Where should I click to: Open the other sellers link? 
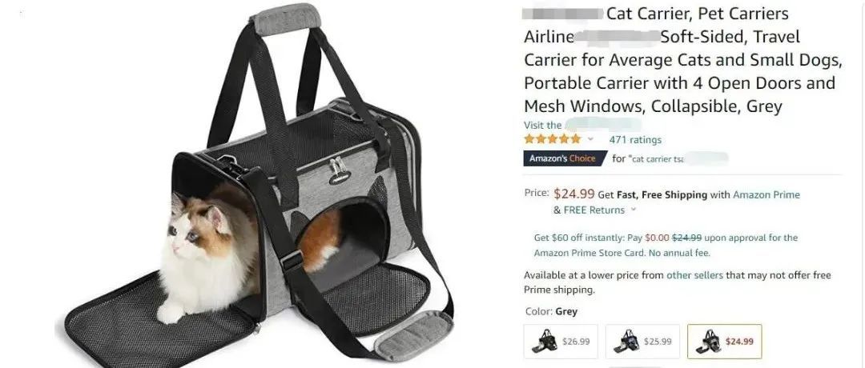694,275
